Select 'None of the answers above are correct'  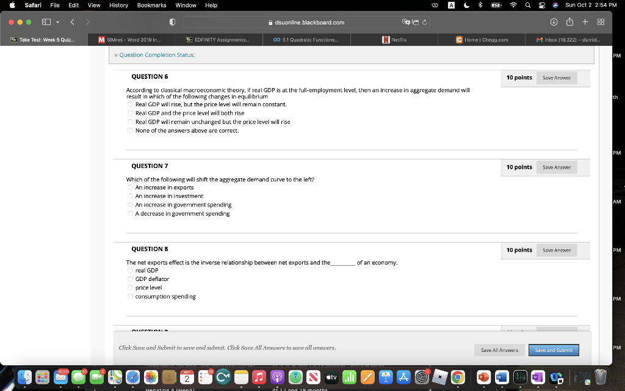pyautogui.click(x=130, y=131)
